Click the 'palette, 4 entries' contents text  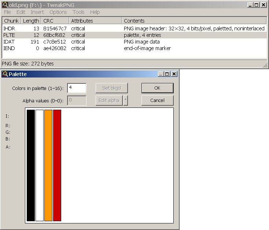143,35
